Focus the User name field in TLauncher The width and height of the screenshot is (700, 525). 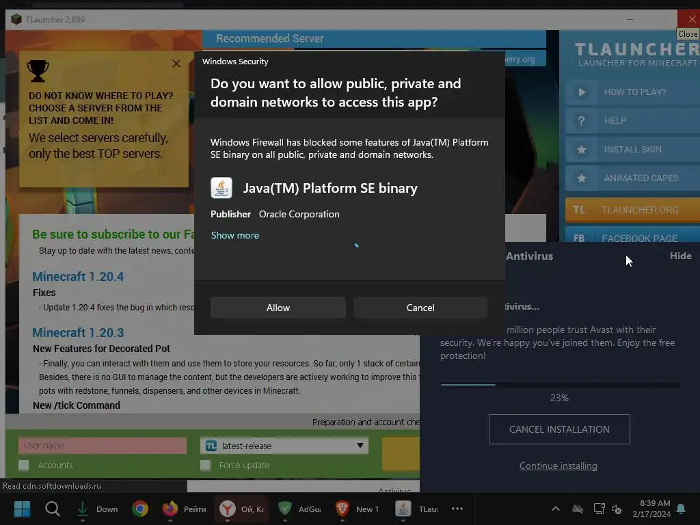coord(103,446)
